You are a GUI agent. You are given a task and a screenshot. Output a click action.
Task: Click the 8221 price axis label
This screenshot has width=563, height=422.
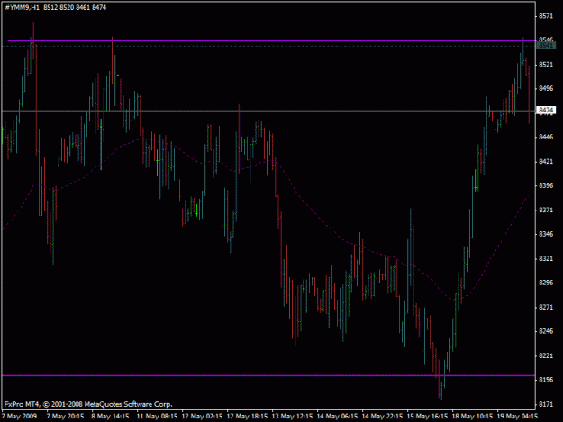[546, 355]
